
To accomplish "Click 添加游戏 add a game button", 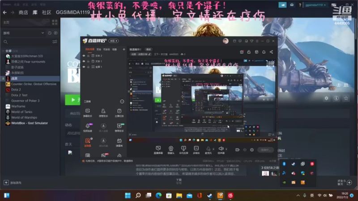I will coord(13,183).
